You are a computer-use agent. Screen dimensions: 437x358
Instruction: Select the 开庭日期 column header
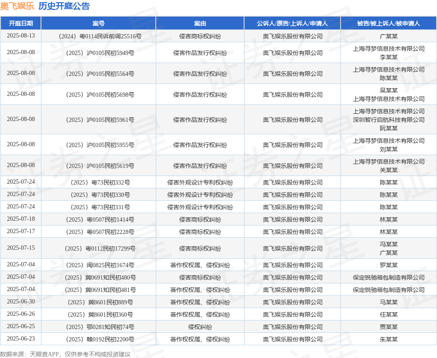tap(21, 23)
